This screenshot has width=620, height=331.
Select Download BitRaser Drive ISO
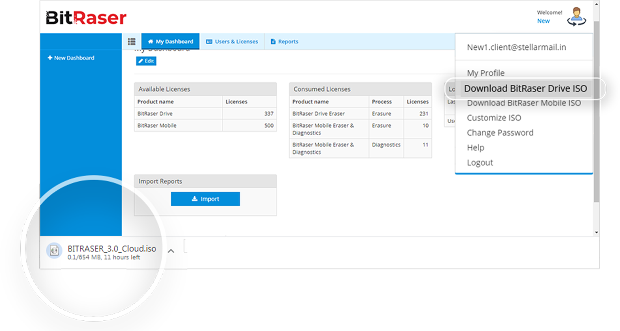click(x=525, y=88)
